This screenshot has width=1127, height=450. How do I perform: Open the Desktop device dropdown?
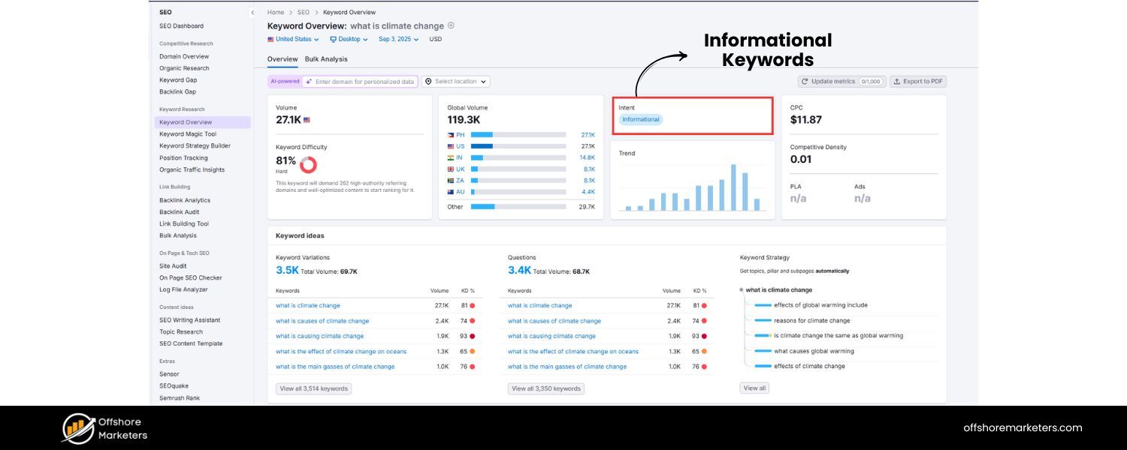pos(350,39)
